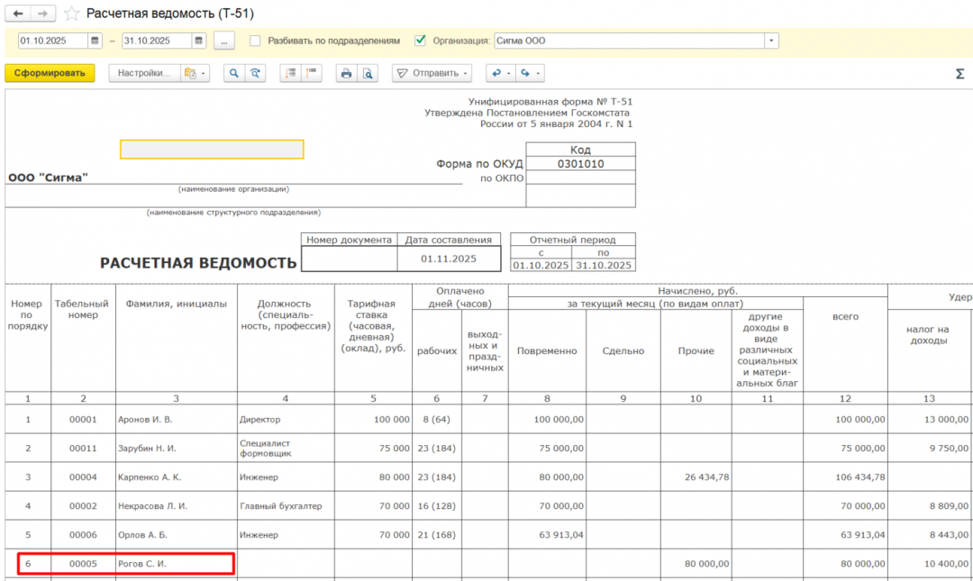Select the 'Рогов С. И.' cell
973x581 pixels.
tap(177, 564)
